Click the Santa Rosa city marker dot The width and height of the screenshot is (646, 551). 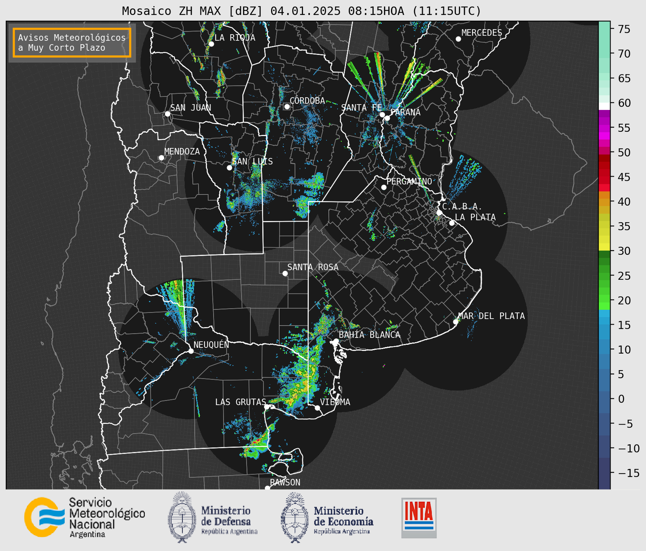(285, 274)
